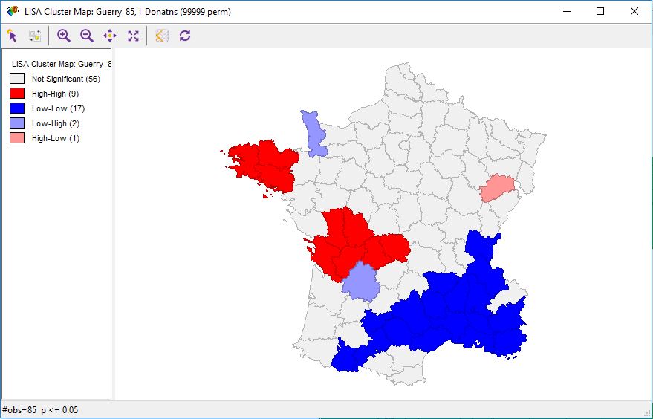Image resolution: width=653 pixels, height=419 pixels.
Task: Click the GeoDa application icon in title bar
Action: [x=13, y=11]
